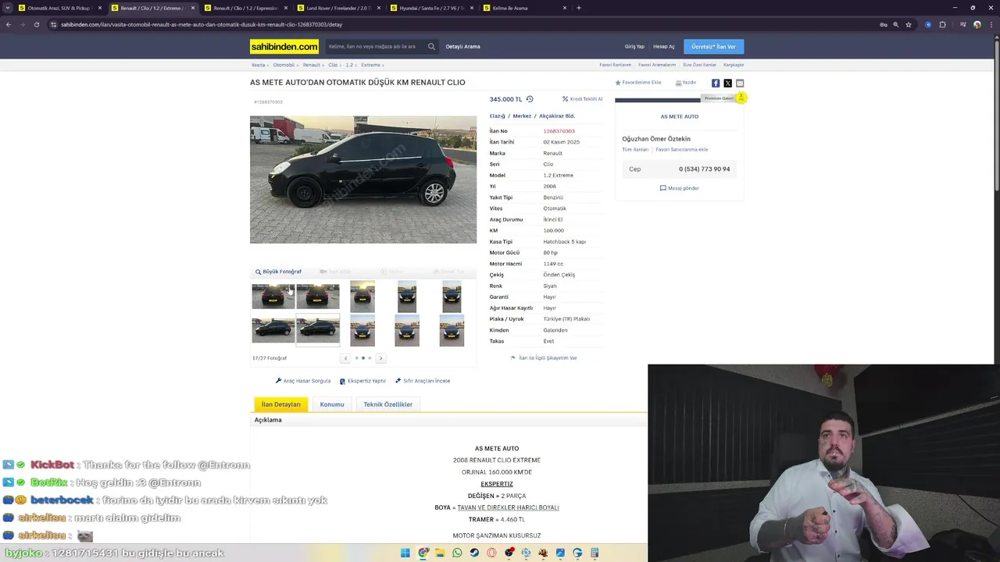This screenshot has width=1000, height=562.
Task: Select the Teknik Özellikleri tab
Action: pos(387,404)
